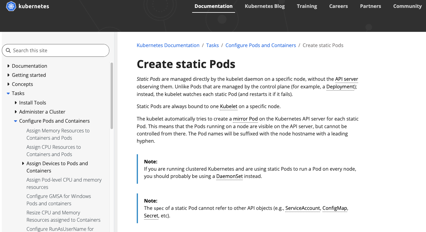Viewport: 426px width, 232px height.
Task: Expand Administer a Cluster subsection
Action: [x=16, y=112]
